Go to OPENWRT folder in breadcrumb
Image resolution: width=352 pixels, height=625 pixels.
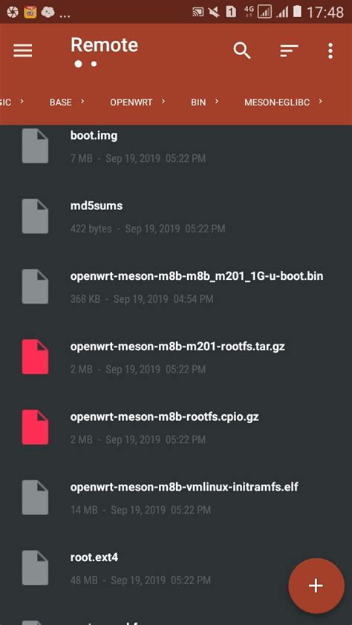[x=131, y=102]
